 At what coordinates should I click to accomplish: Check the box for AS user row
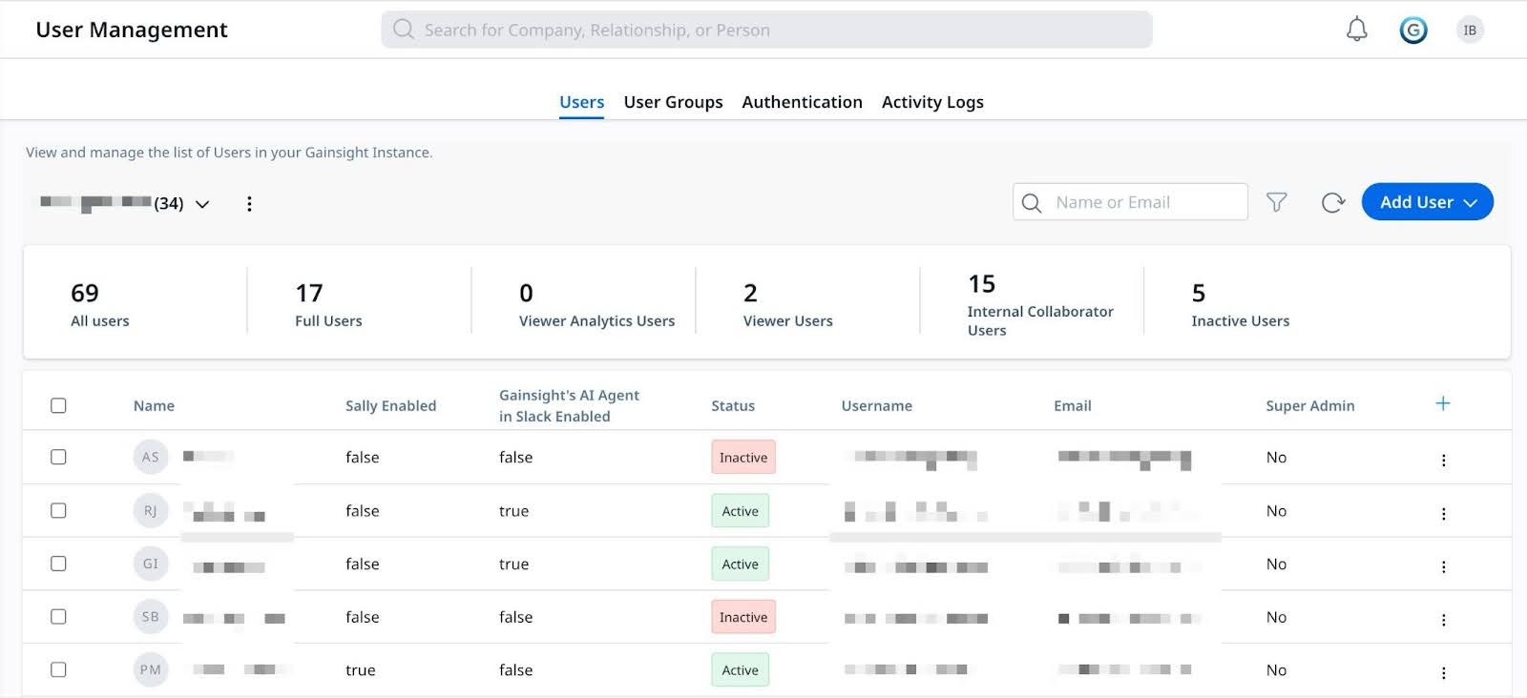pyautogui.click(x=58, y=457)
